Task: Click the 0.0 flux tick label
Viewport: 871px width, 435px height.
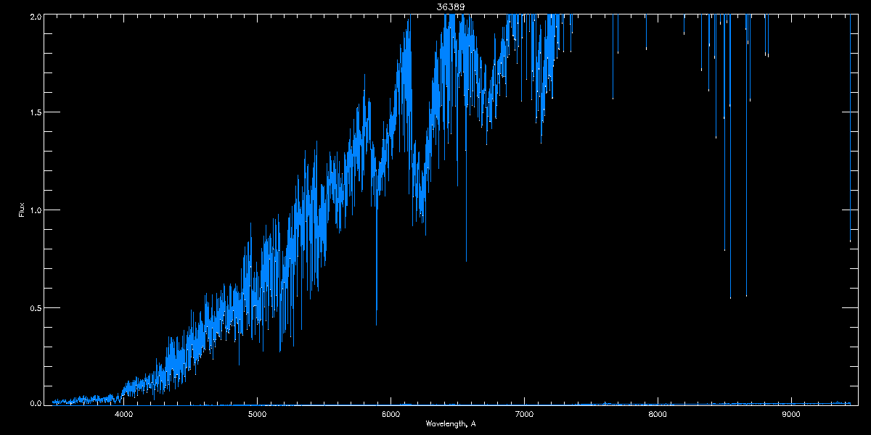Action: (34, 403)
